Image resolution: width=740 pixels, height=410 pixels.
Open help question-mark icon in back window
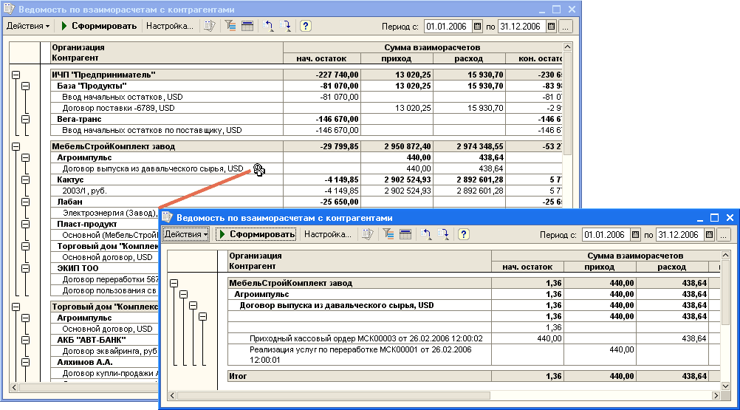(x=305, y=26)
